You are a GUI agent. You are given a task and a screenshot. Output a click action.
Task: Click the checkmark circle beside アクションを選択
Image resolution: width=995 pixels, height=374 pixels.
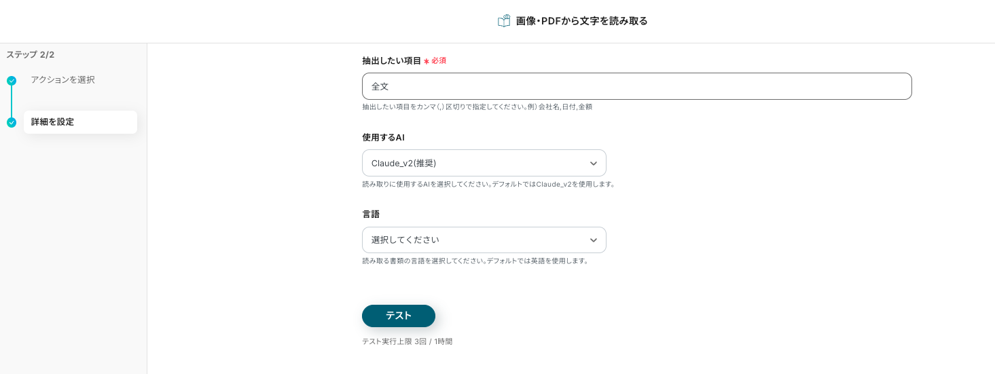pos(12,81)
